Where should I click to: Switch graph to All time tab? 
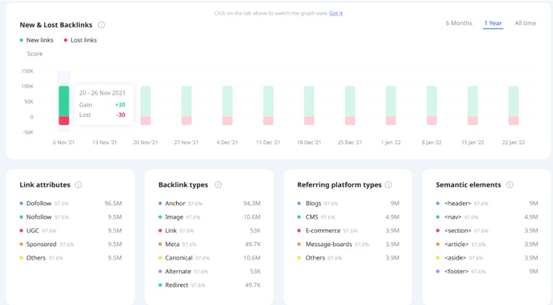click(x=525, y=23)
